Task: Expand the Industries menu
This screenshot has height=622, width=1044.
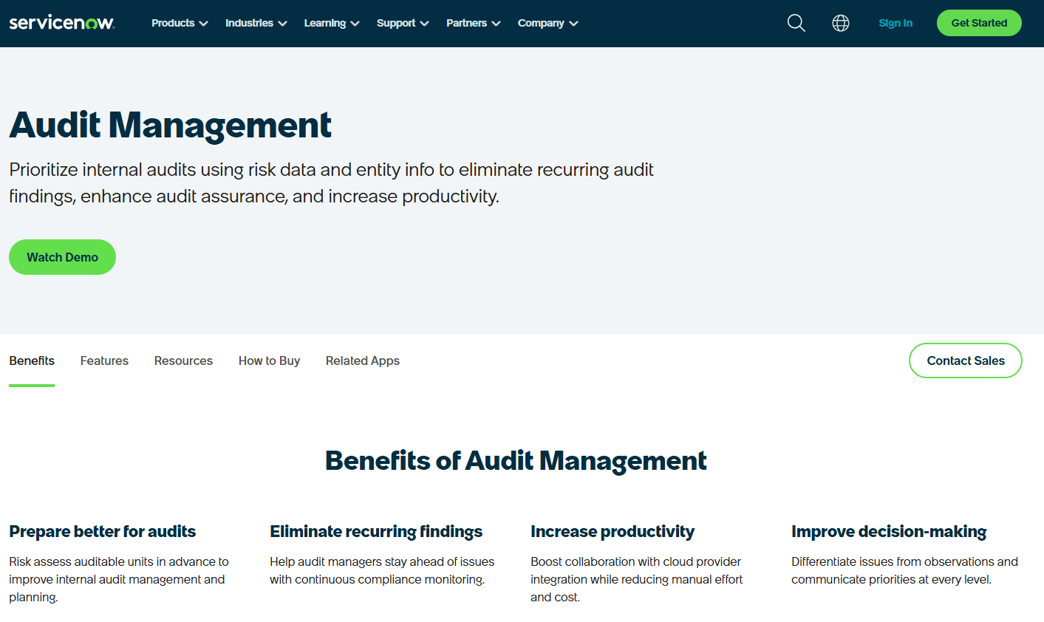Action: [256, 23]
